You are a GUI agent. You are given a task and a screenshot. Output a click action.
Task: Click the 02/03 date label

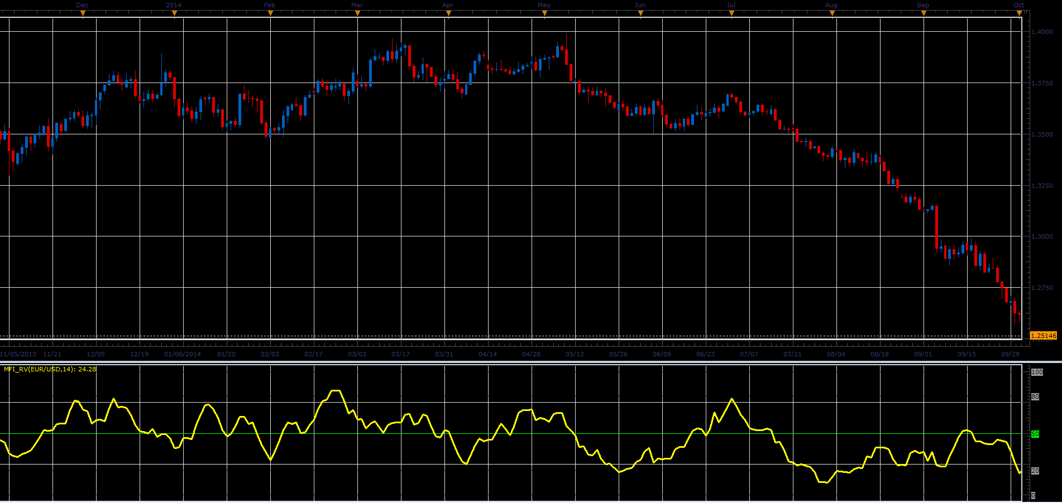point(270,354)
